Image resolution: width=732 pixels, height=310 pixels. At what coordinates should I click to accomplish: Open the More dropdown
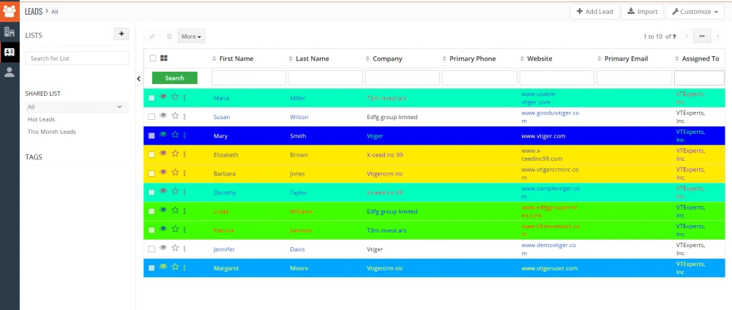191,37
